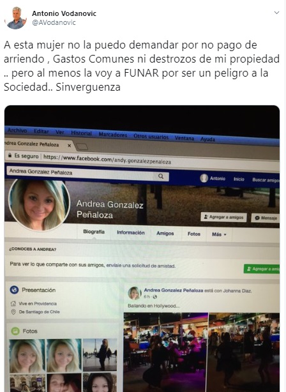The image size is (286, 392).
Task: Switch to the Amigos tab
Action: (165, 233)
